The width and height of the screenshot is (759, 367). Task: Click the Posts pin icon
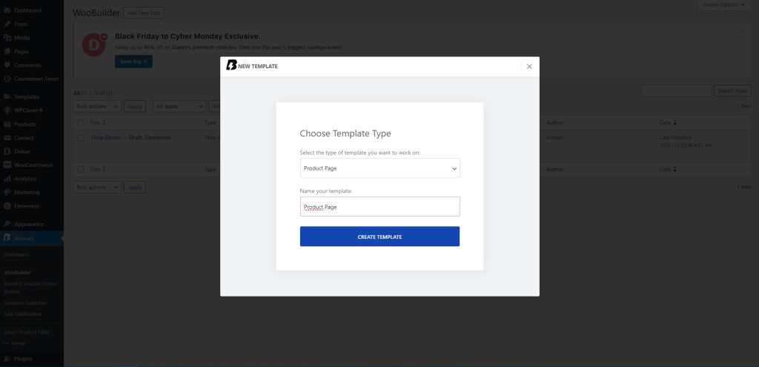7,24
